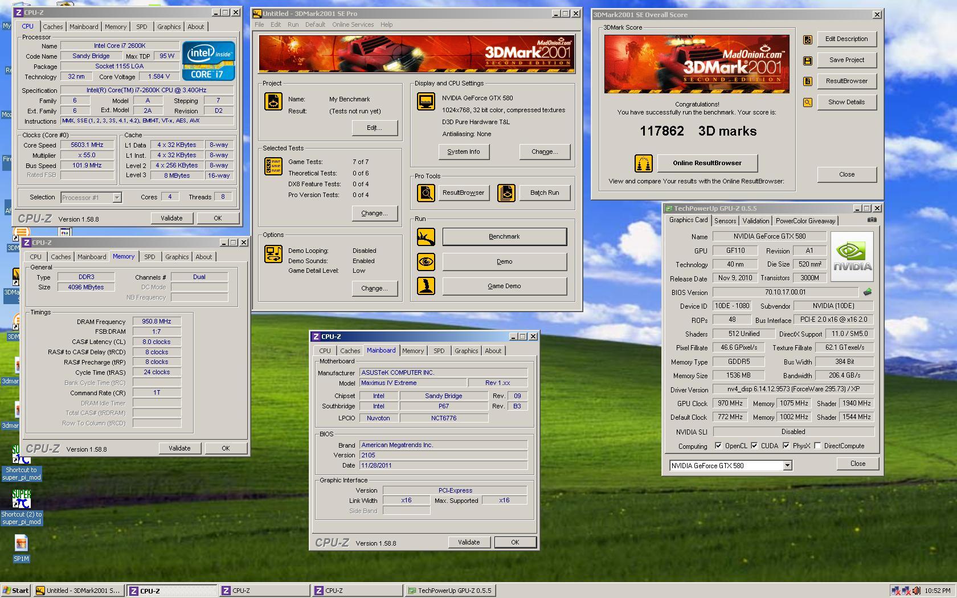
Task: Click the Core Speed value field
Action: pos(87,145)
